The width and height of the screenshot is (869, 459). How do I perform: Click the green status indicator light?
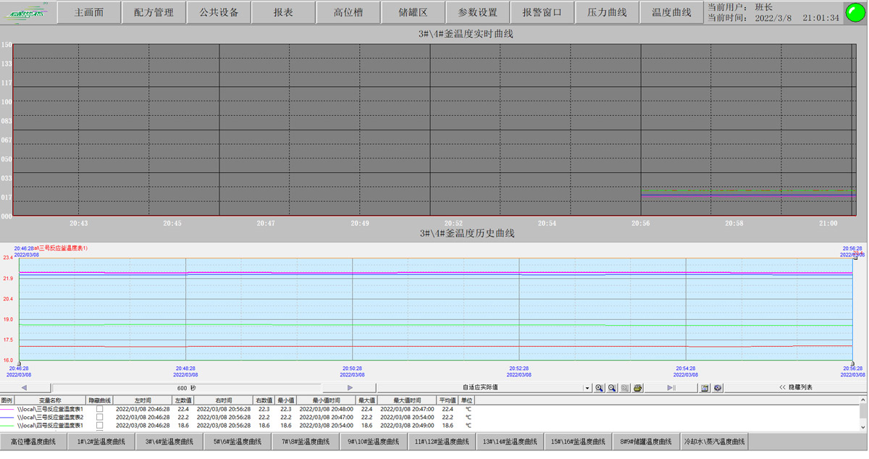coord(855,12)
